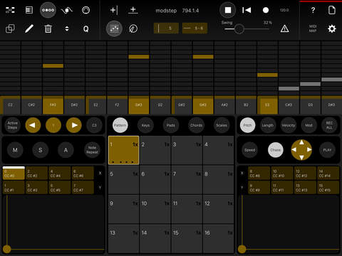Screen dimensions: 342x256
Task: Toggle Note Repeat button
Action: click(92, 150)
